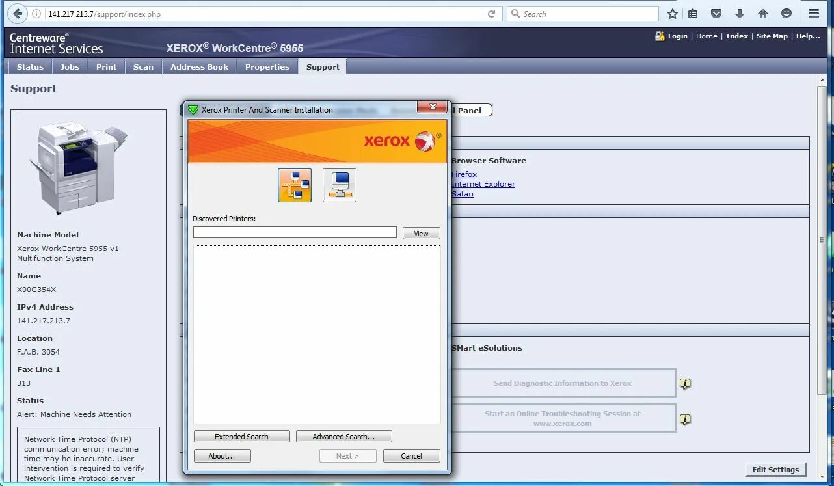Open the Address Book tab
834x486 pixels.
click(199, 66)
